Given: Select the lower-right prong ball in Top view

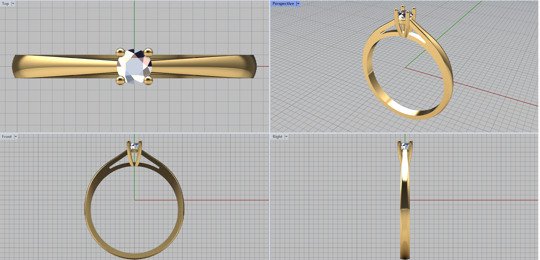Looking at the screenshot, I should [x=148, y=80].
